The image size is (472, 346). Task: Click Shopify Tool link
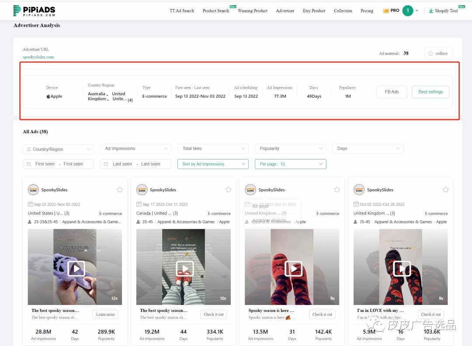pyautogui.click(x=446, y=11)
